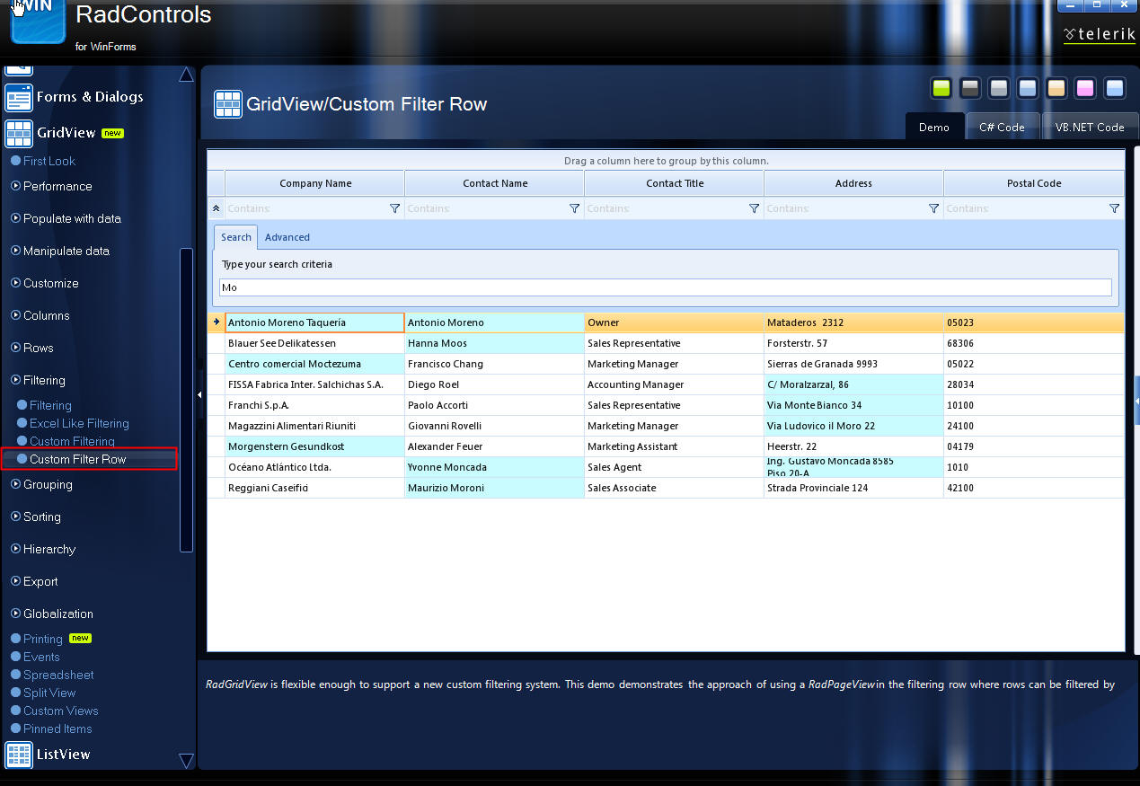The width and height of the screenshot is (1140, 786).
Task: Expand the Grouping group
Action: (15, 484)
